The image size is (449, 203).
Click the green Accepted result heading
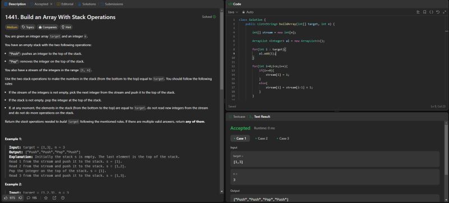pos(240,128)
